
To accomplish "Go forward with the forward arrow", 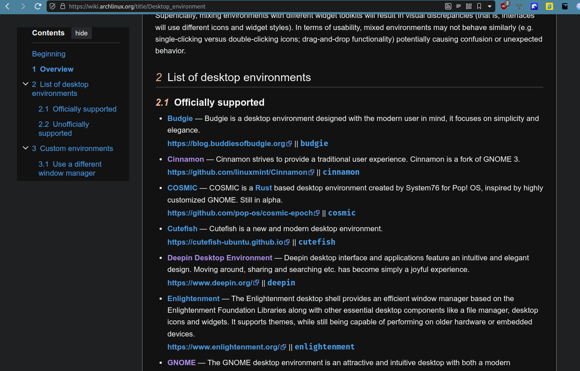I will (23, 6).
